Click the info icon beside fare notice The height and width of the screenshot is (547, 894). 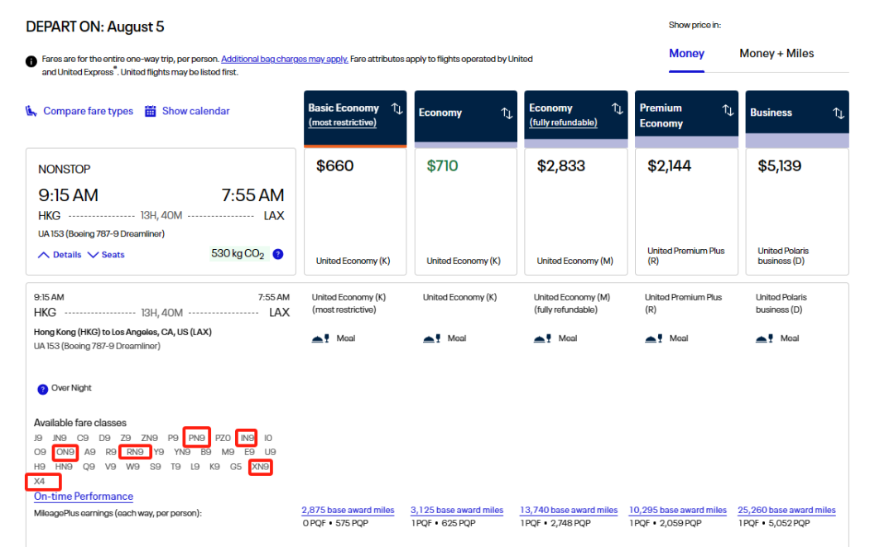[31, 61]
